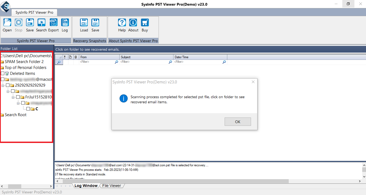
Task: Click the Folder List horizontal scrollbar thumb
Action: click(15, 186)
